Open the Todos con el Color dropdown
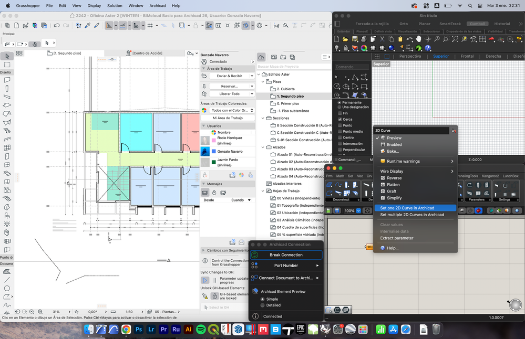The height and width of the screenshot is (339, 525). pyautogui.click(x=232, y=110)
